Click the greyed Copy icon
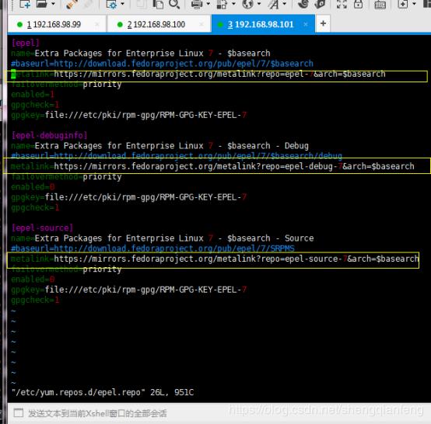The image size is (431, 424). point(142,4)
